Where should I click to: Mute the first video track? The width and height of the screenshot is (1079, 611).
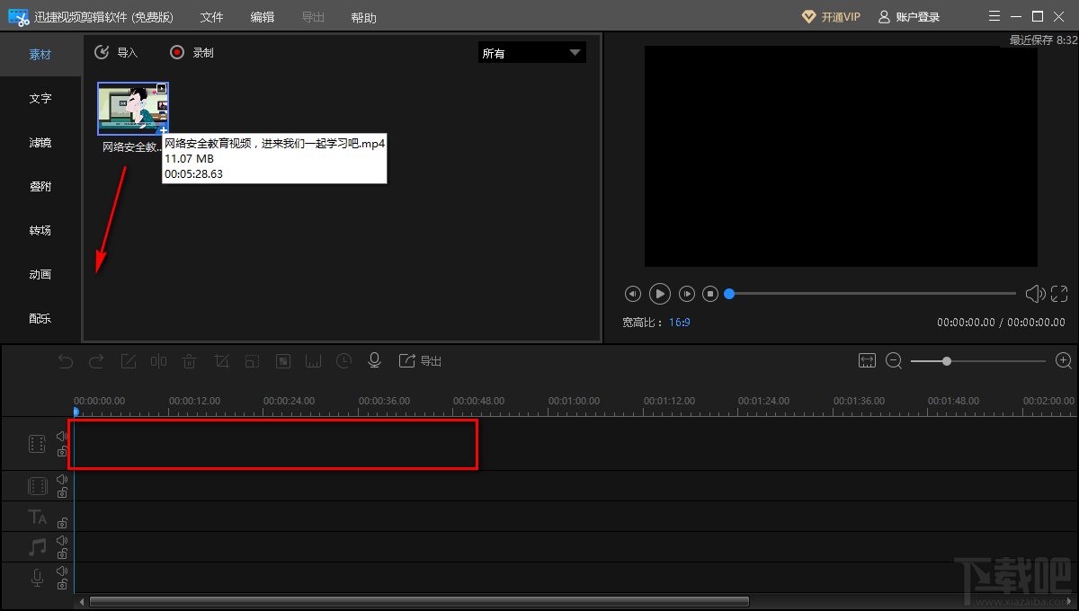[x=62, y=437]
